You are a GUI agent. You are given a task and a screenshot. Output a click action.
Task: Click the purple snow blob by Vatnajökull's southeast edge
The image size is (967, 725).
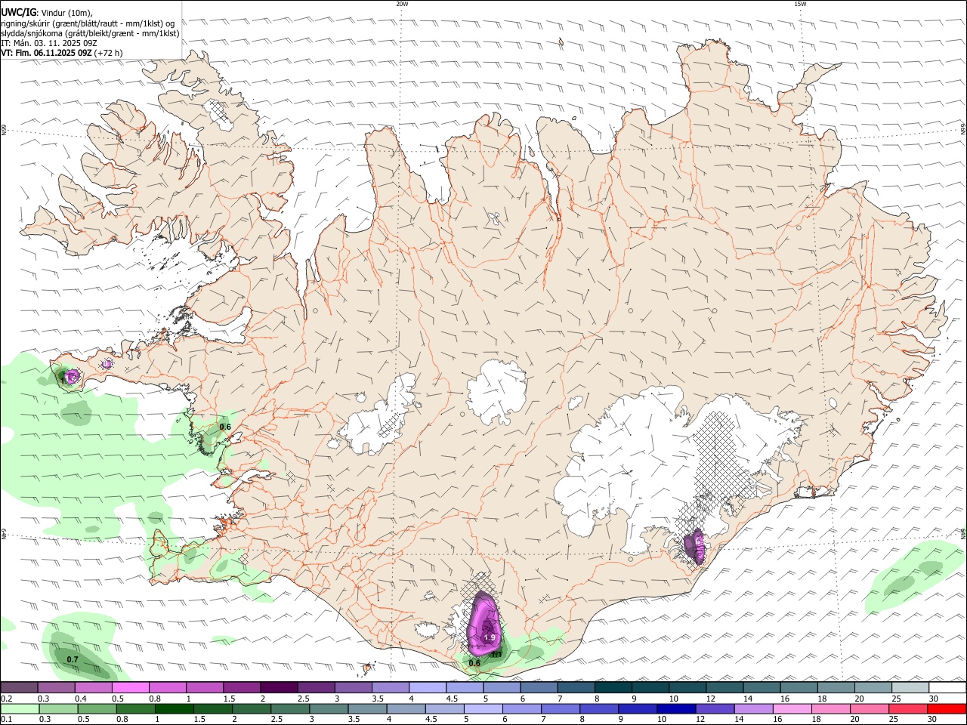[694, 546]
